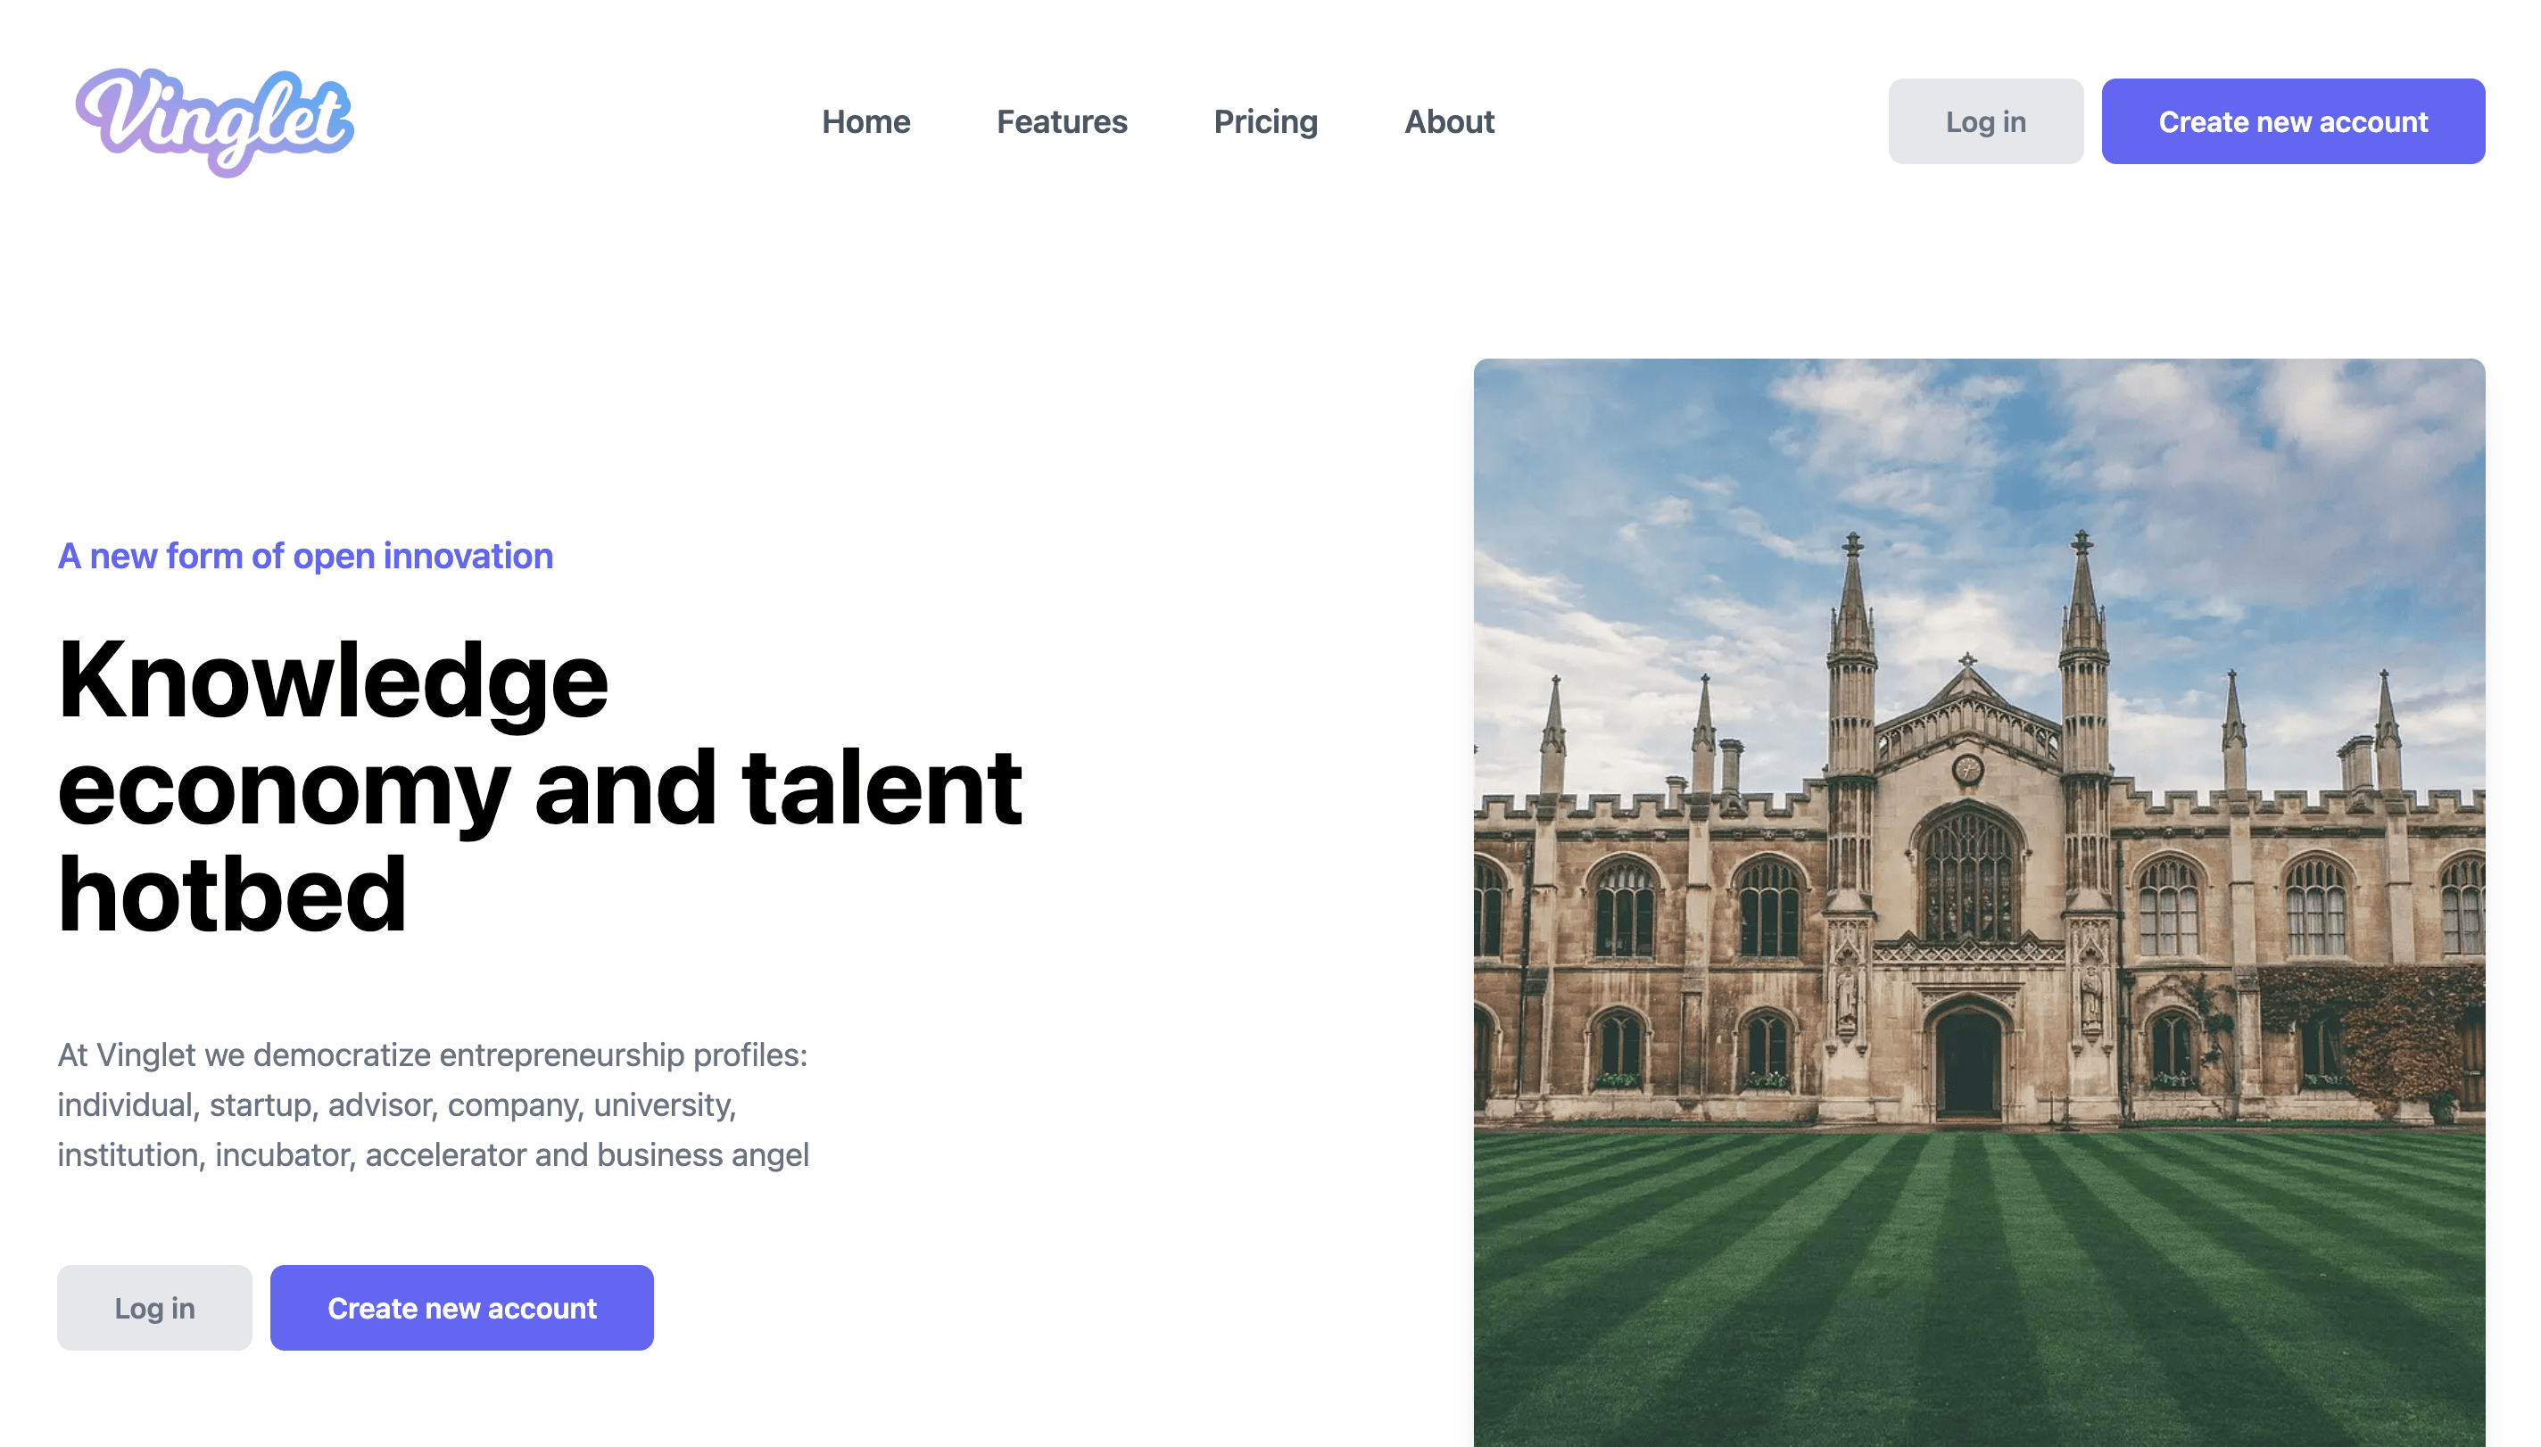Open the Pricing menu link

point(1265,121)
